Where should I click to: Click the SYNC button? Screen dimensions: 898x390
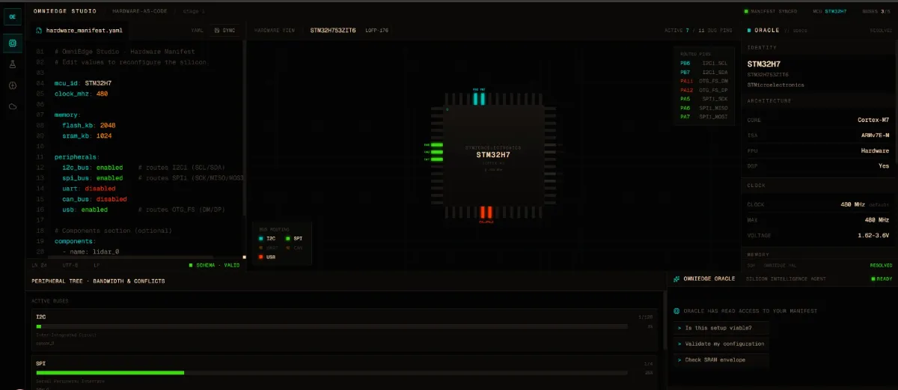tap(224, 30)
